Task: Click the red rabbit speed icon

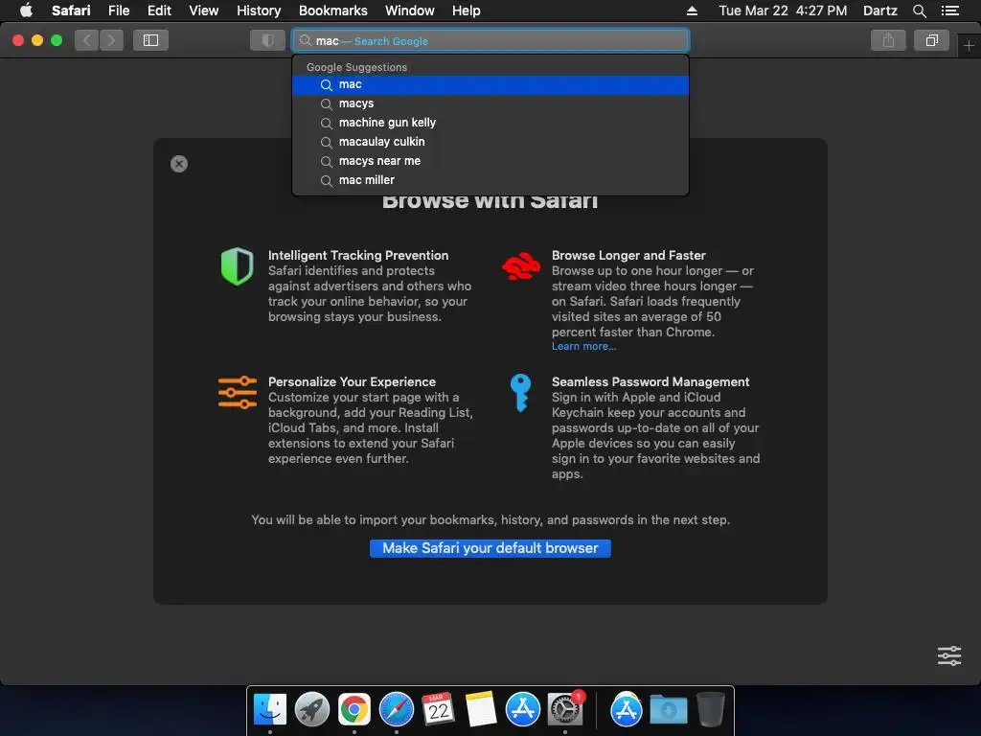Action: [x=521, y=266]
